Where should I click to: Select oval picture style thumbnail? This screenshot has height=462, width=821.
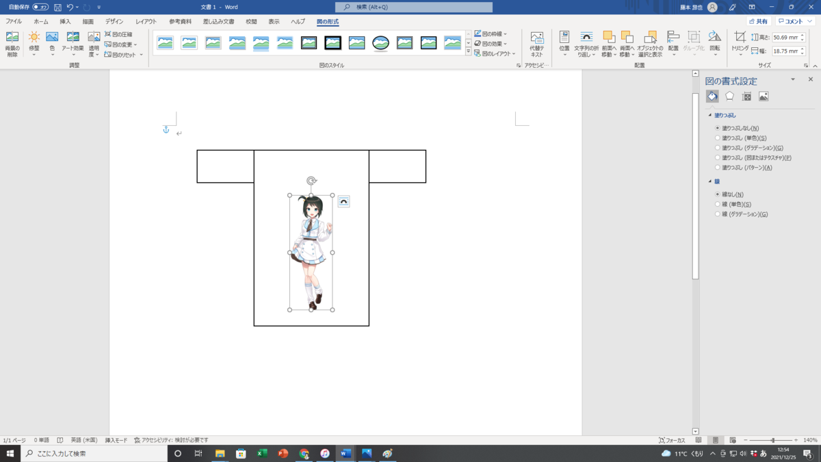380,43
